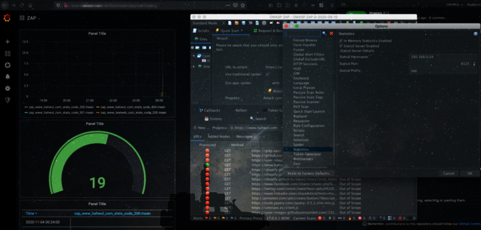Image resolution: width=481 pixels, height=230 pixels.
Task: Open the Grafana Server Admin shield icon
Action: (8, 100)
